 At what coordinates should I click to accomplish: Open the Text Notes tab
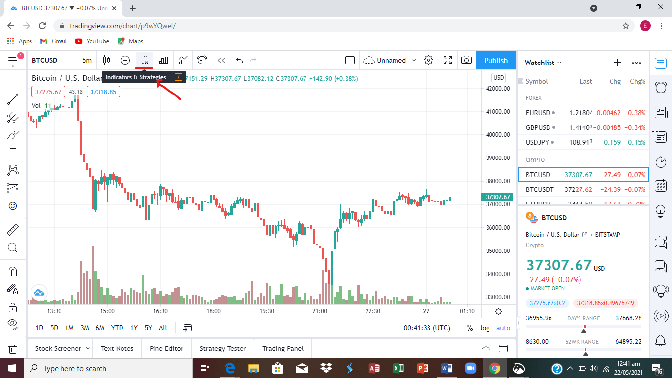coord(117,348)
